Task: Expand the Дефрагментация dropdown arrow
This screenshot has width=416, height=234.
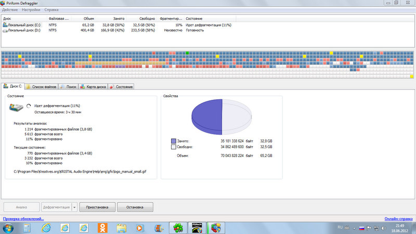Action: 74,207
